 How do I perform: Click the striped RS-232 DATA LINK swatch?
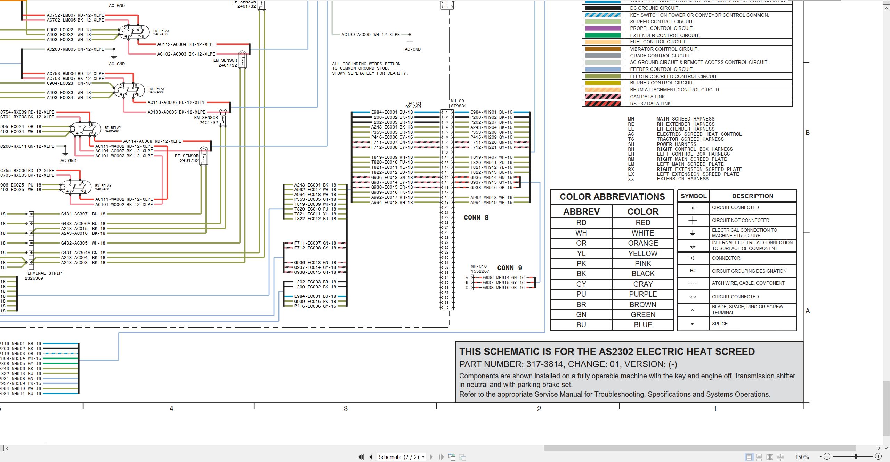(602, 104)
